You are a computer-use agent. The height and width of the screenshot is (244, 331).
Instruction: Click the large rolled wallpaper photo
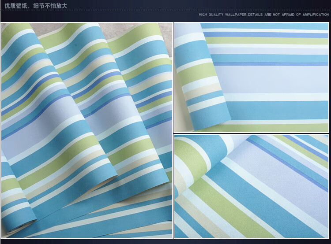click(x=87, y=130)
